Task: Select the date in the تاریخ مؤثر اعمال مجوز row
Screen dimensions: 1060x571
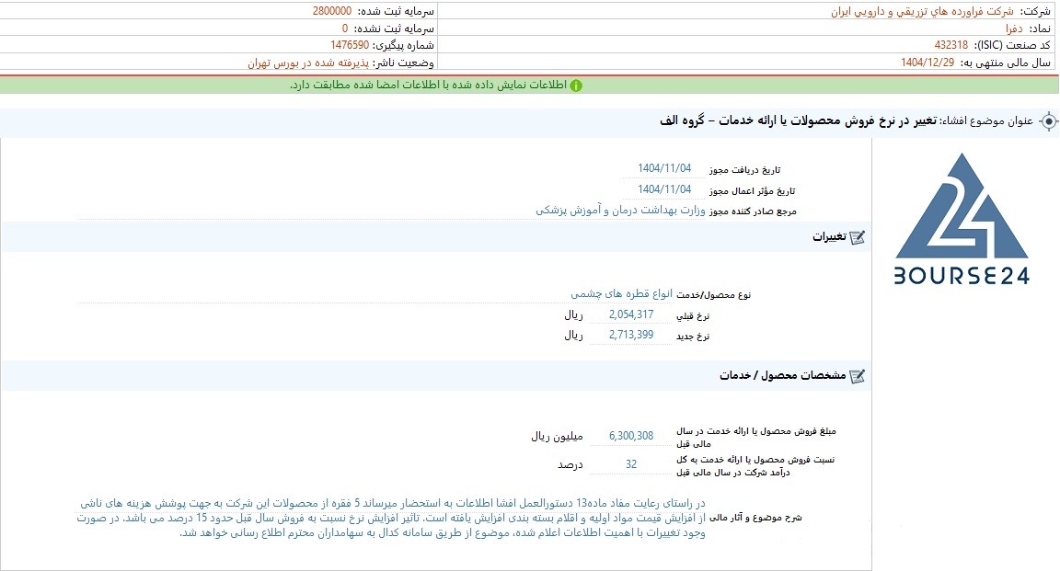Action: click(664, 189)
